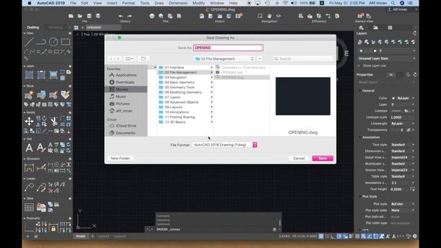This screenshot has width=441, height=248.
Task: Open macOS Spotlight search icon
Action: [x=393, y=3]
